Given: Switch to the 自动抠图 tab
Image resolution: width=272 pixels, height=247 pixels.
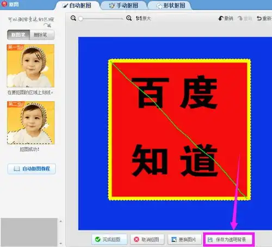Looking at the screenshot, I should coord(77,5).
